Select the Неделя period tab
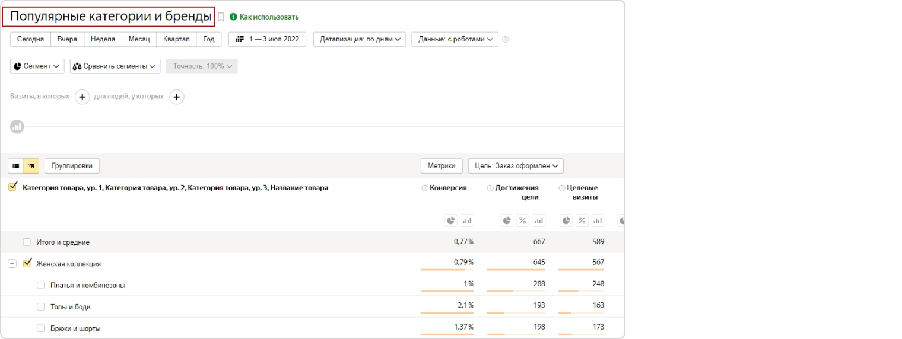The width and height of the screenshot is (902, 339). tap(103, 39)
